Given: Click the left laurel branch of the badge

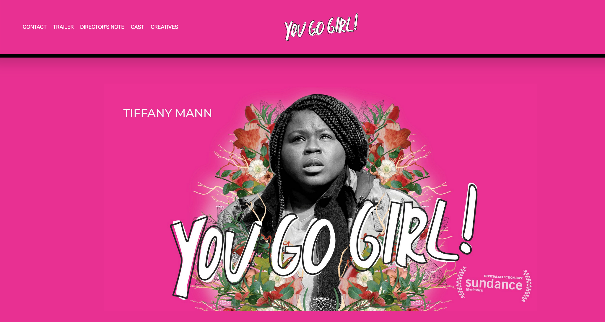Looking at the screenshot, I should tap(461, 282).
